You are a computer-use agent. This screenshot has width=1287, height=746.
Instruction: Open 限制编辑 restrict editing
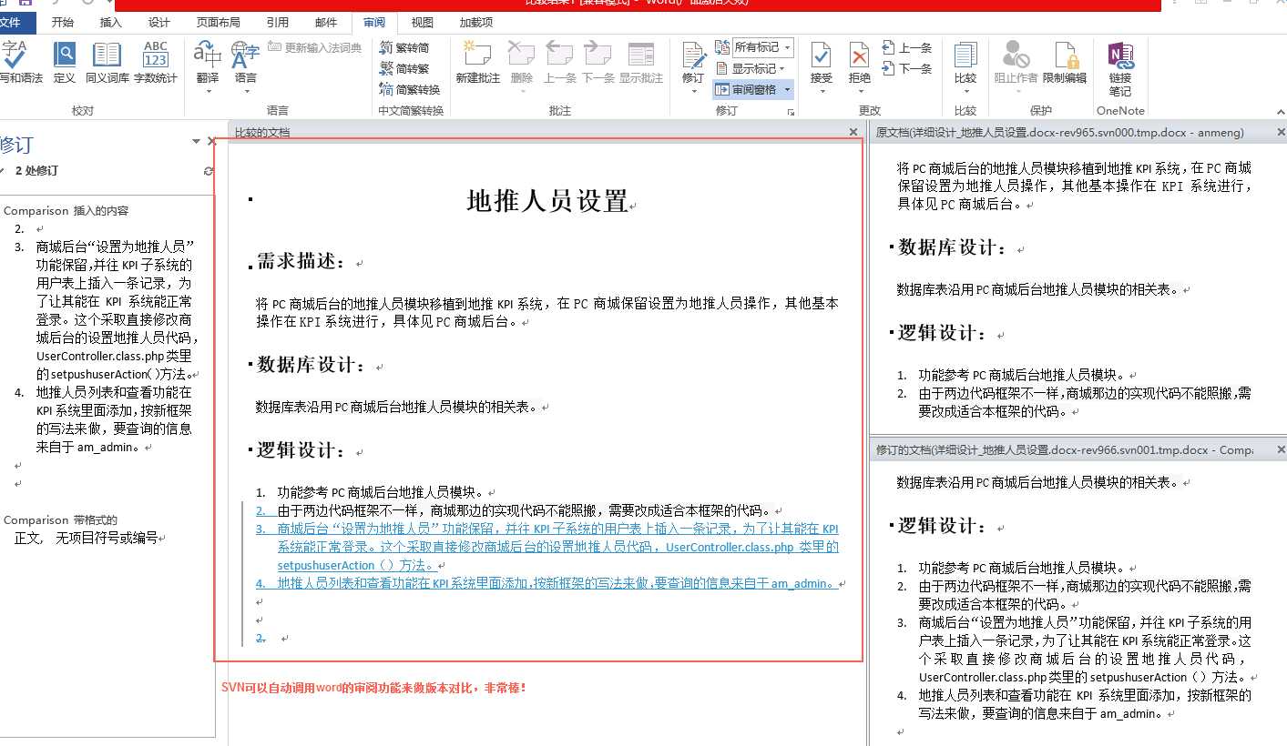[1065, 63]
